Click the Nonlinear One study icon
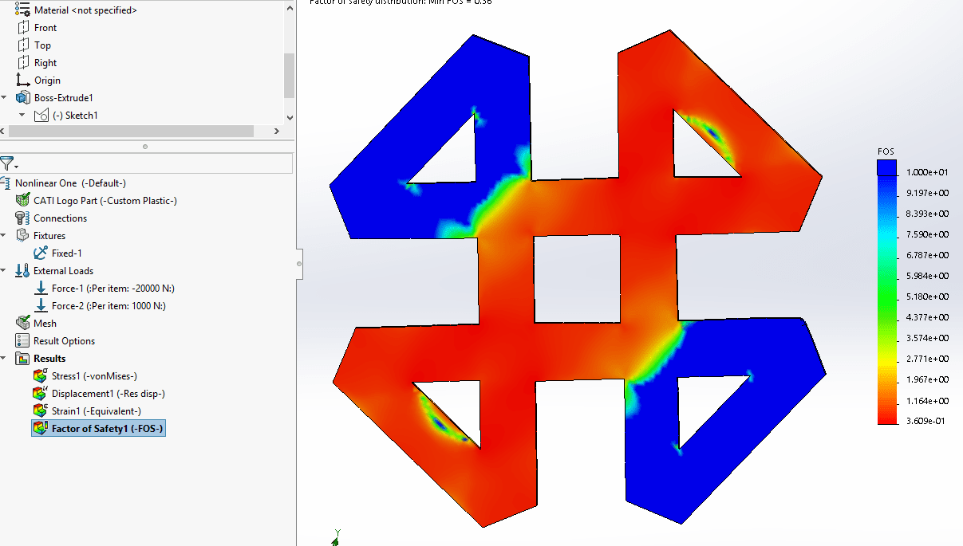Screen dimensions: 963x546 click(6, 183)
